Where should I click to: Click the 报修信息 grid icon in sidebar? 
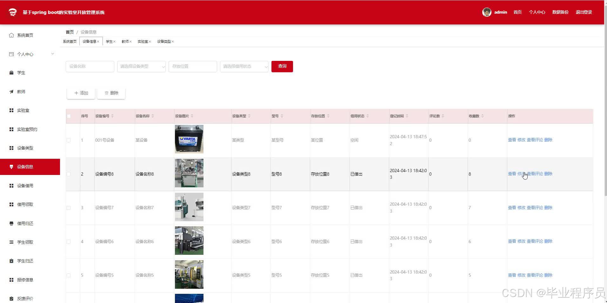pyautogui.click(x=11, y=280)
